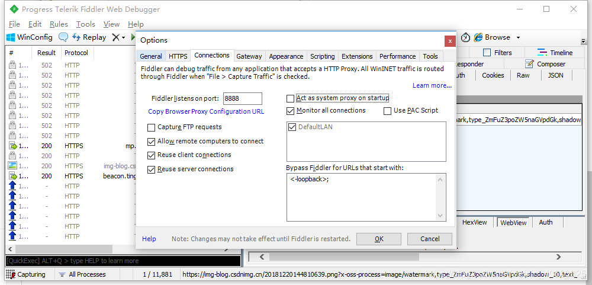Open the Composer tab
592x285 pixels.
pyautogui.click(x=546, y=64)
